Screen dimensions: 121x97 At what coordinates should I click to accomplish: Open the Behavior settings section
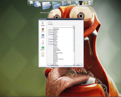click(x=43, y=48)
